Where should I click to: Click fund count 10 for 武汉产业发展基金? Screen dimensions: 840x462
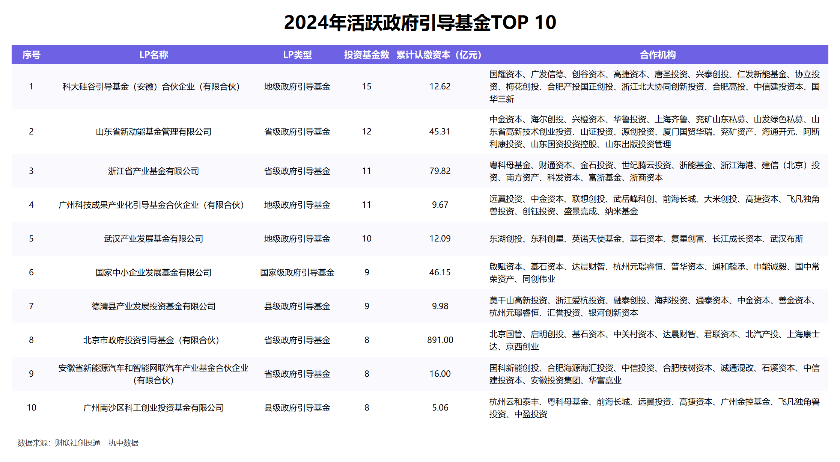point(367,239)
